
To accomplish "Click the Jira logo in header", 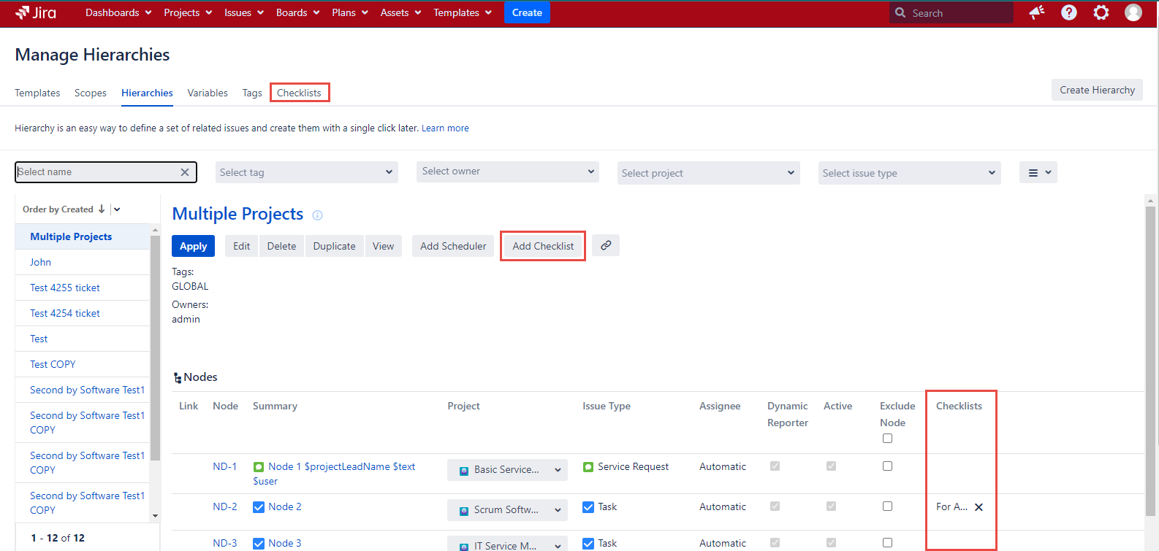I will coord(36,12).
